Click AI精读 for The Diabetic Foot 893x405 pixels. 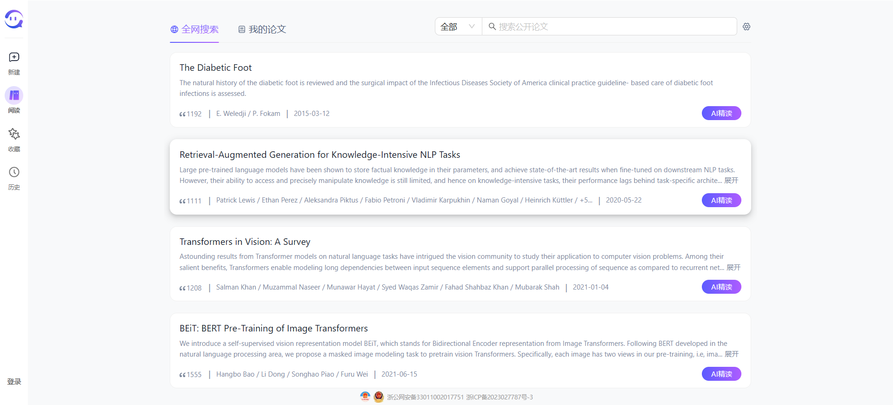click(721, 113)
